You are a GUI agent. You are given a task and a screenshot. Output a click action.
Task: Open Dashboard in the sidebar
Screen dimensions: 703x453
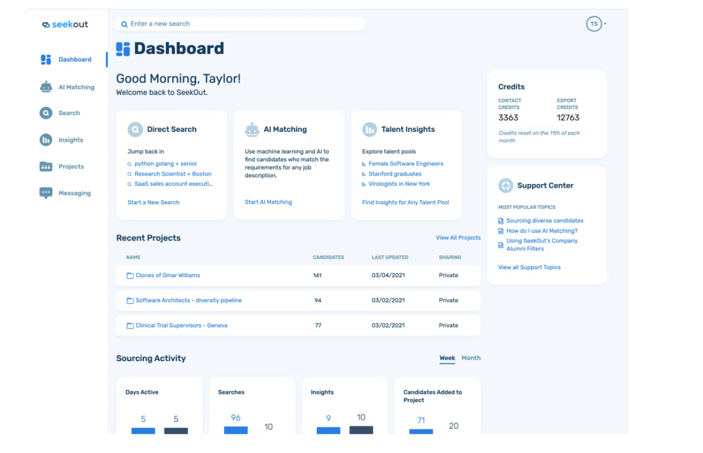point(75,60)
